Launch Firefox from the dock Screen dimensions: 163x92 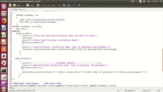4,21
